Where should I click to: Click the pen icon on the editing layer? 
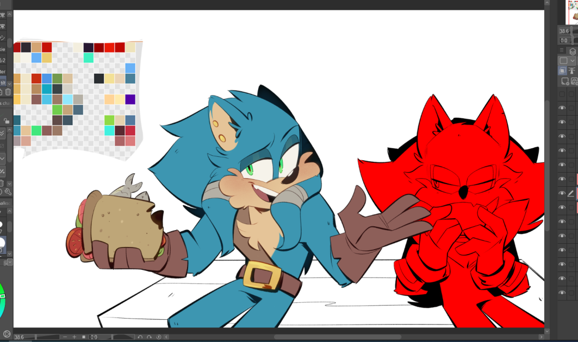570,193
